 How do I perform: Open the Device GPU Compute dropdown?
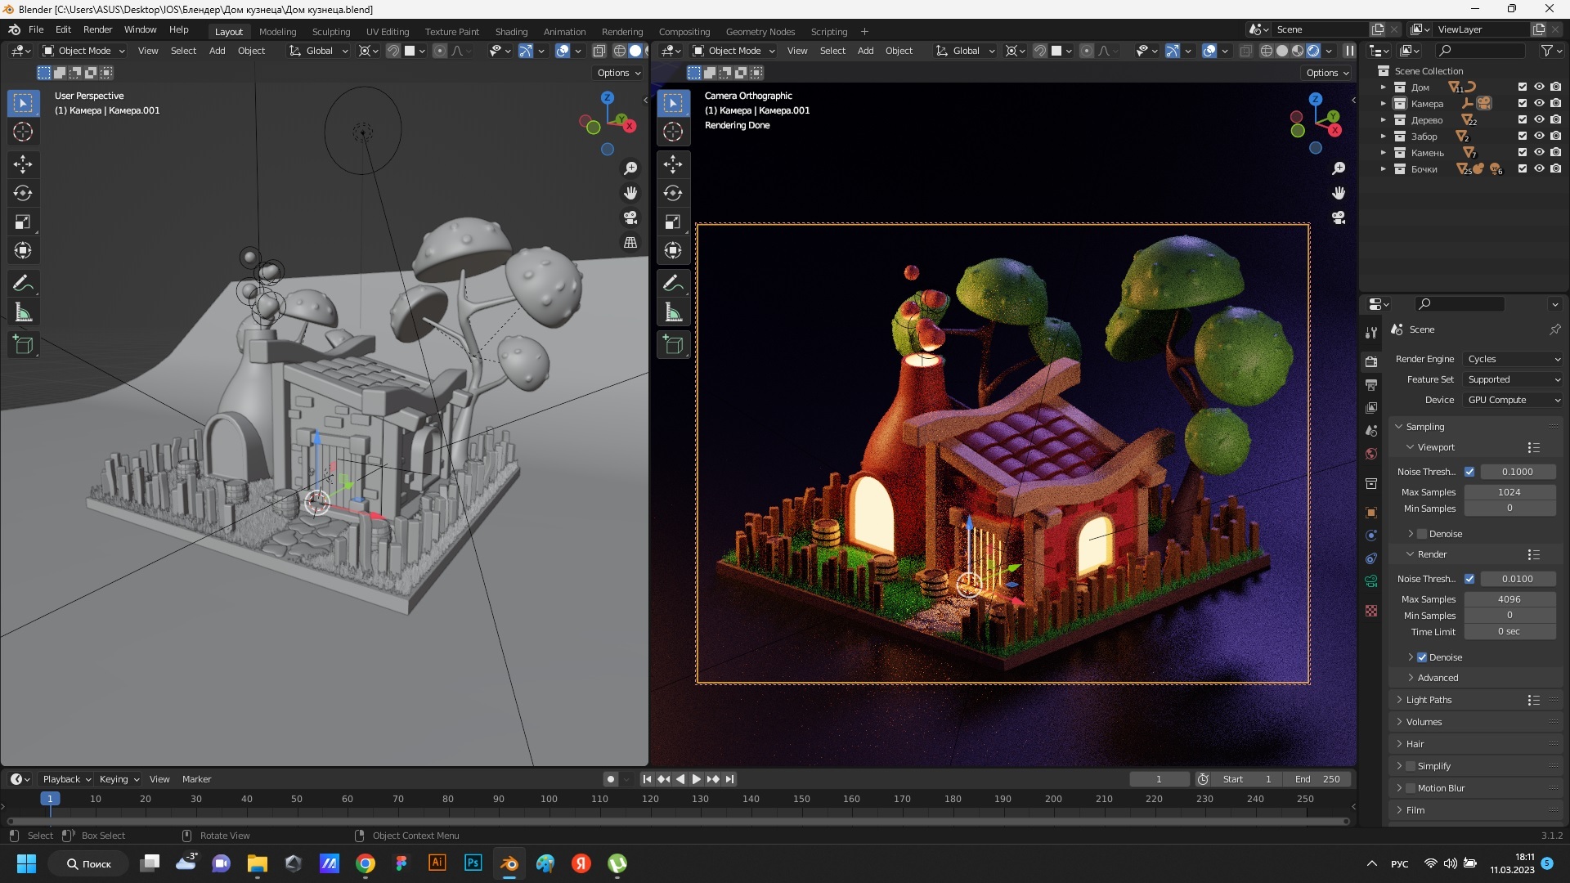point(1513,400)
